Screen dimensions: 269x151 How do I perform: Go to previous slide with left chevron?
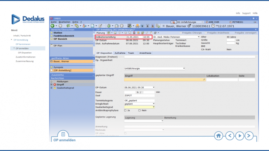pos(230,136)
